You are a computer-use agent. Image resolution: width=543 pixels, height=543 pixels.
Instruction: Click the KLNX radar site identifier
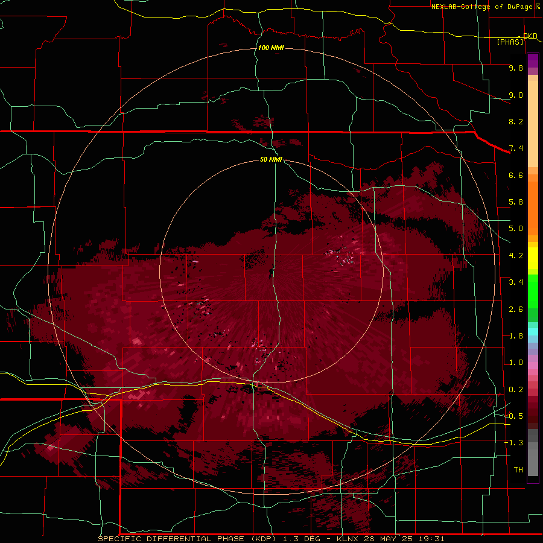pyautogui.click(x=348, y=539)
